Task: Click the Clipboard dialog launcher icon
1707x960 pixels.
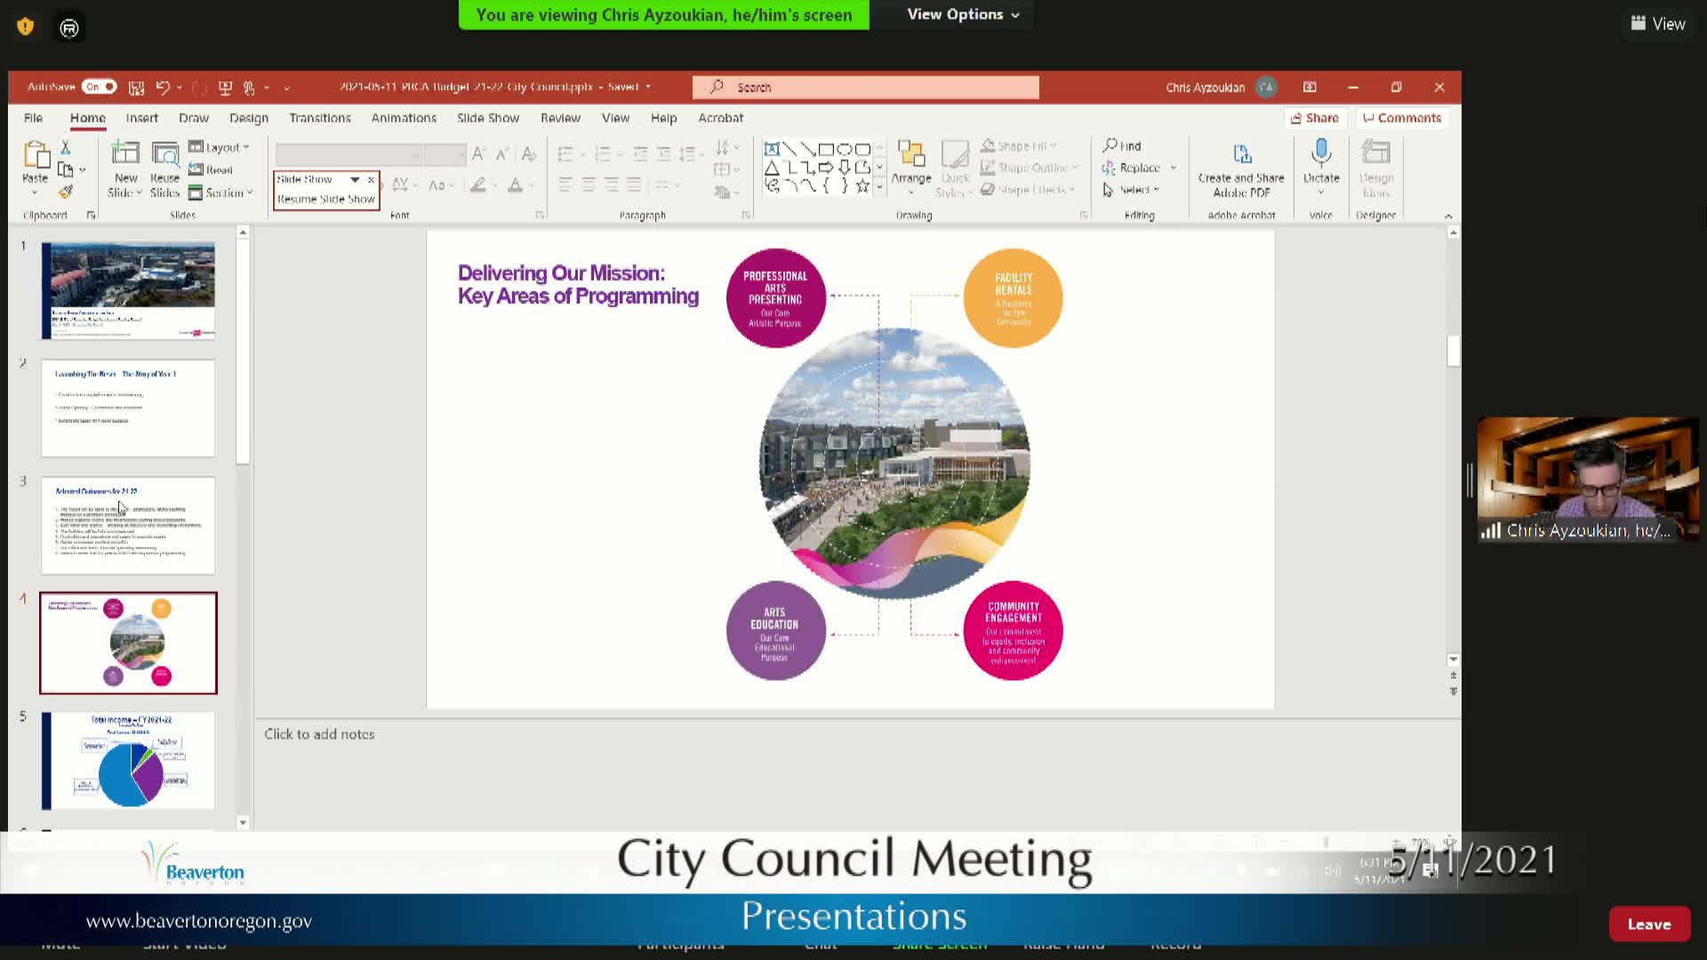Action: coord(91,215)
